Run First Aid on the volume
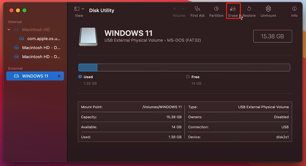Viewport: 306px width, 166px height. (x=197, y=12)
